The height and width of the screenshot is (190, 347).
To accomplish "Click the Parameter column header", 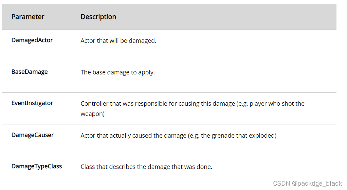I will [28, 17].
